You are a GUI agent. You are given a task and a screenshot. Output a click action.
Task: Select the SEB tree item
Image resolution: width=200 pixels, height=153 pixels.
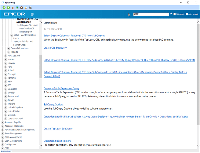pos(9,85)
